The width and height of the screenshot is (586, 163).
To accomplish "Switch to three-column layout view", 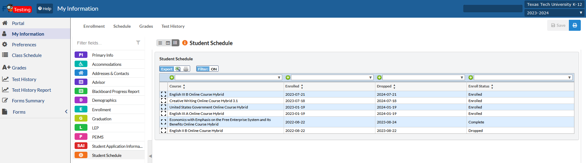I will (x=175, y=43).
